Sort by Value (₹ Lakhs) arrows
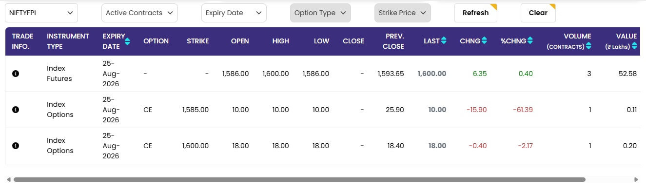Viewport: 646px width, 192px height. click(x=634, y=46)
